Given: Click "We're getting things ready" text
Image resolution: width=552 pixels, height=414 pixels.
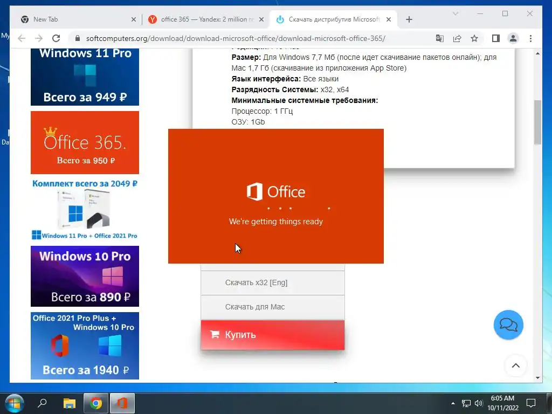Looking at the screenshot, I should pyautogui.click(x=275, y=222).
